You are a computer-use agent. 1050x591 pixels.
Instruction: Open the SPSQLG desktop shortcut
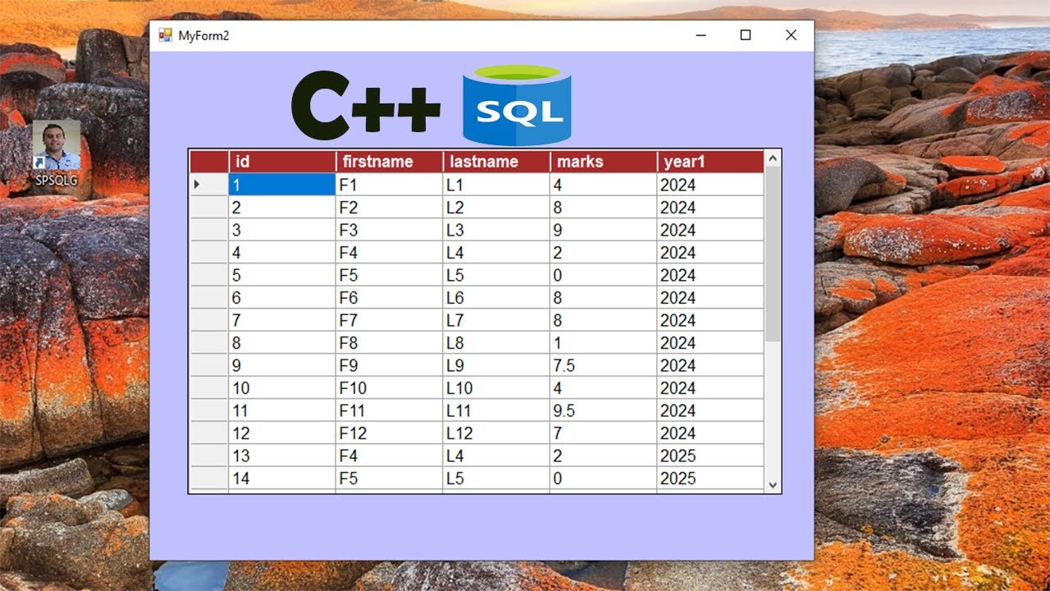click(57, 153)
